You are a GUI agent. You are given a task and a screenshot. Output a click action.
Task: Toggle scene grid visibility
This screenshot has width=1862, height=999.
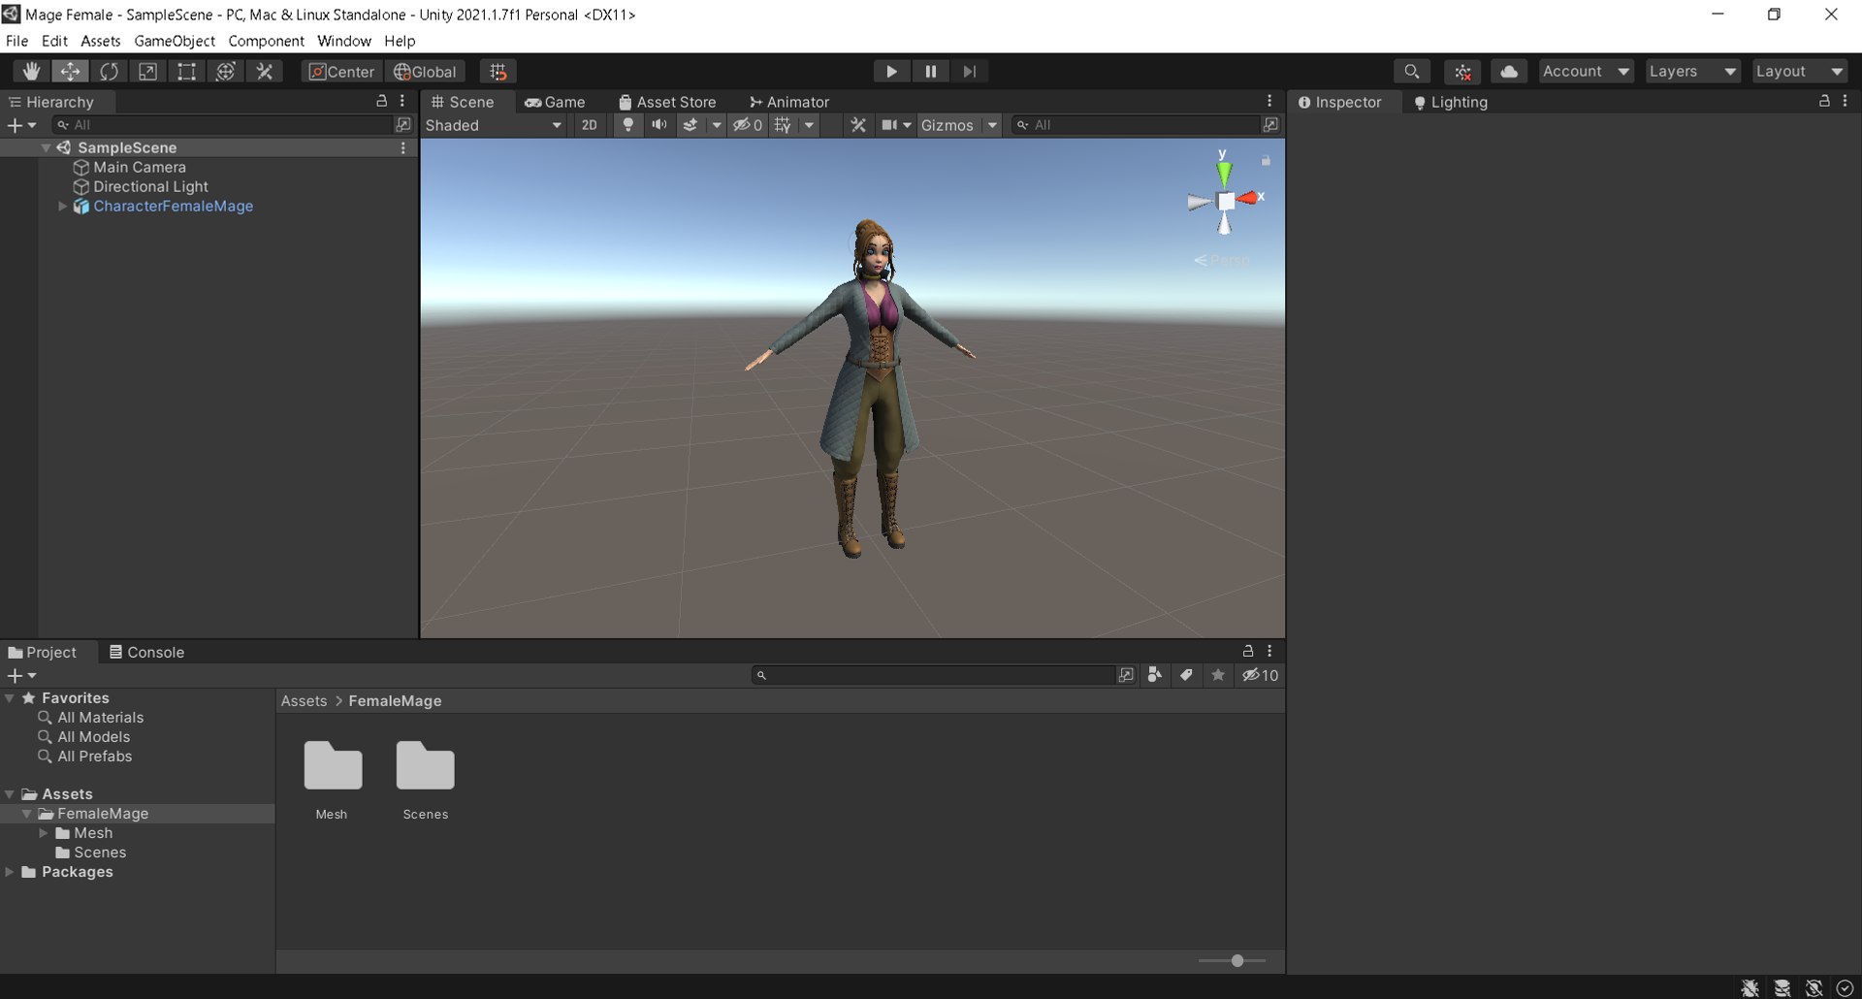[x=783, y=125]
